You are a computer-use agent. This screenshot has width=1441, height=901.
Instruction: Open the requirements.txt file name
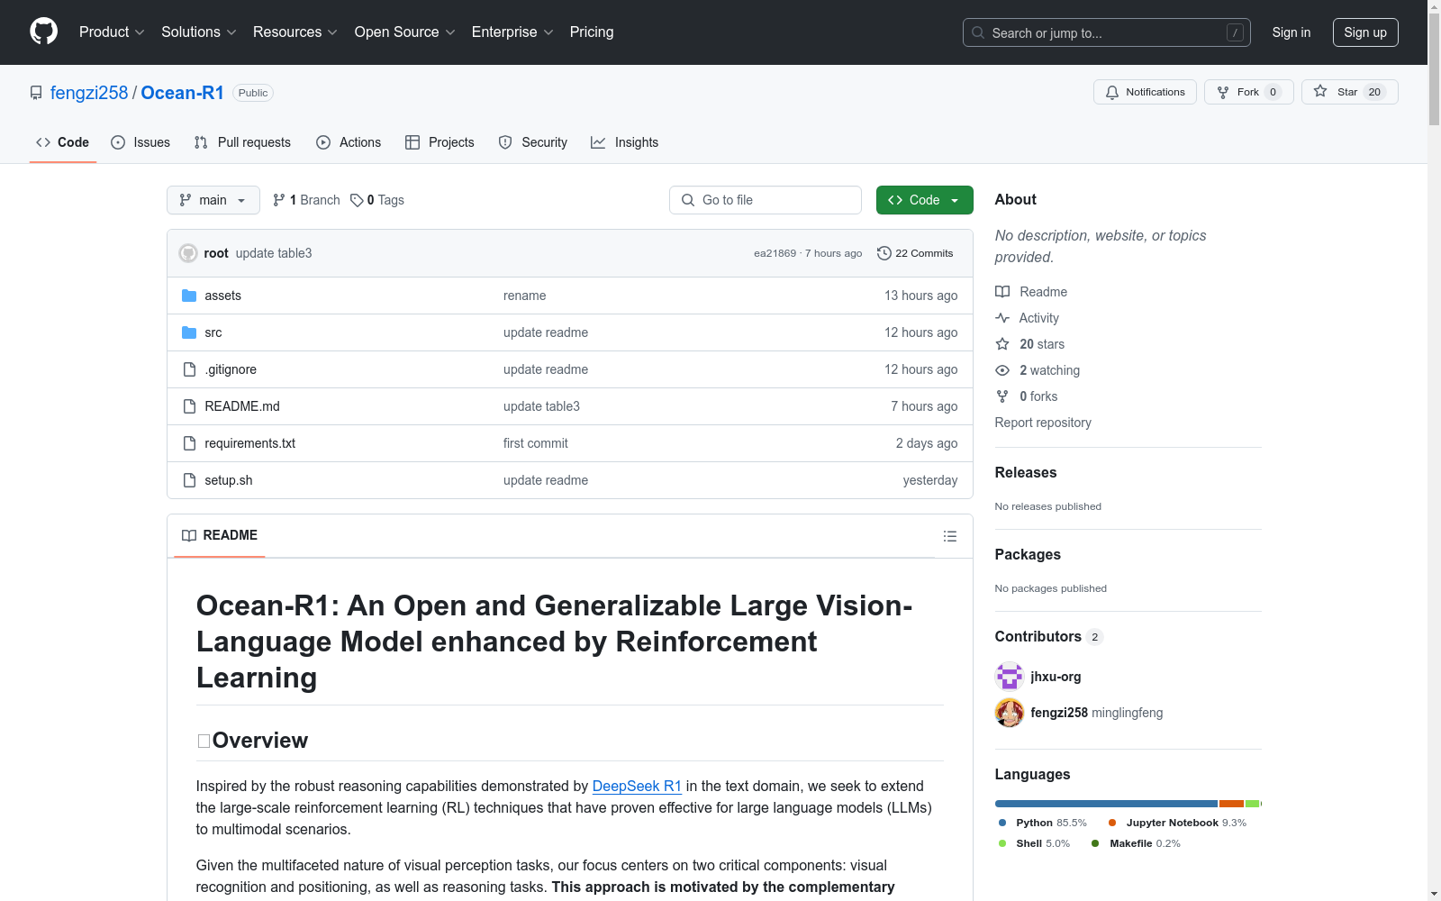(x=249, y=443)
